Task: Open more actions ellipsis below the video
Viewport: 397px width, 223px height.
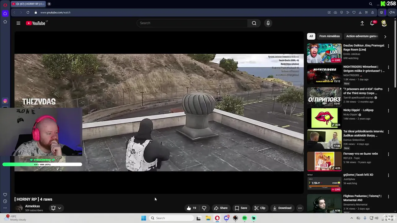Action: pyautogui.click(x=300, y=208)
